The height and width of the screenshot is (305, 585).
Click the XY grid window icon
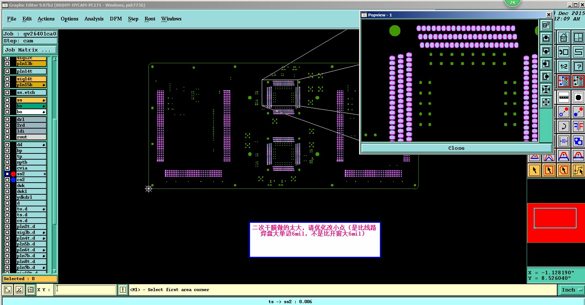578,37
